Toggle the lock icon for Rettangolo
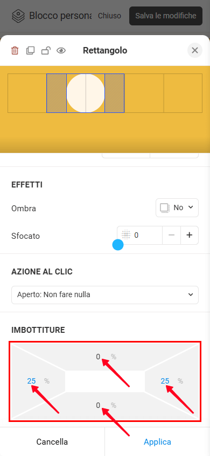The height and width of the screenshot is (456, 210). (x=45, y=51)
